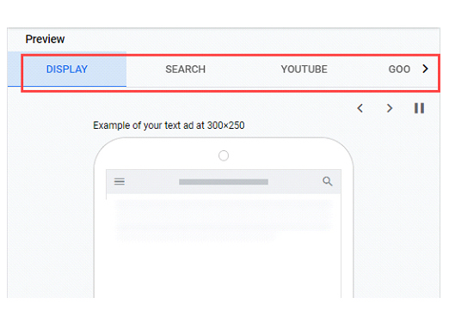Open the partially visible GOO tab
The width and height of the screenshot is (449, 328).
[x=399, y=70]
